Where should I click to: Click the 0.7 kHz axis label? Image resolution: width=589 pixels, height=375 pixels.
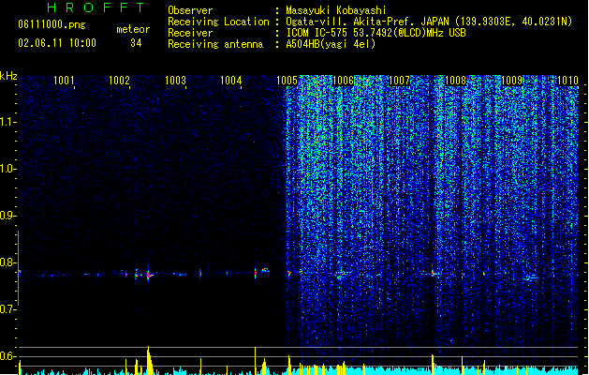pyautogui.click(x=7, y=309)
